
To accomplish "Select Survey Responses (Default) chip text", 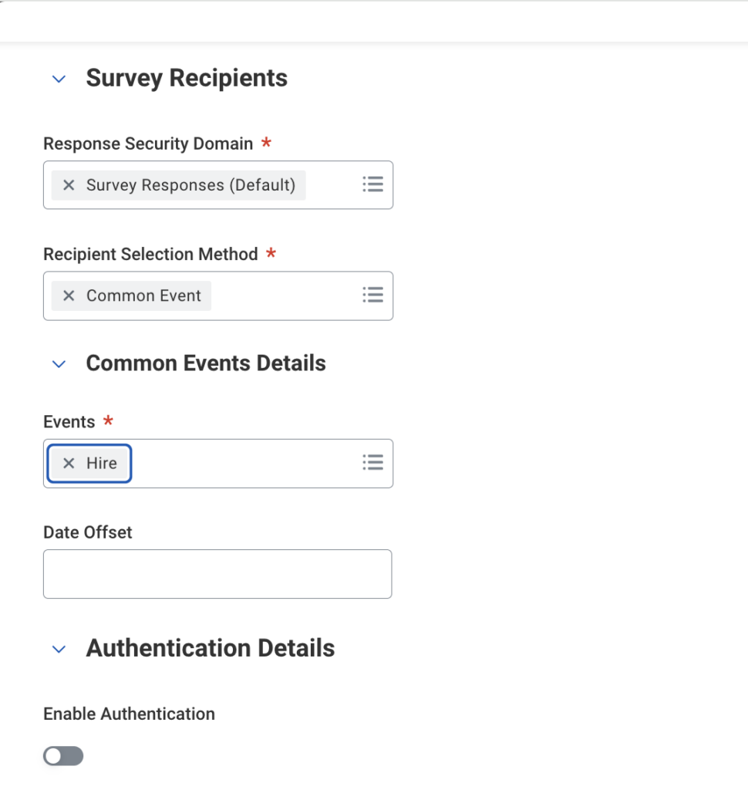I will [190, 185].
